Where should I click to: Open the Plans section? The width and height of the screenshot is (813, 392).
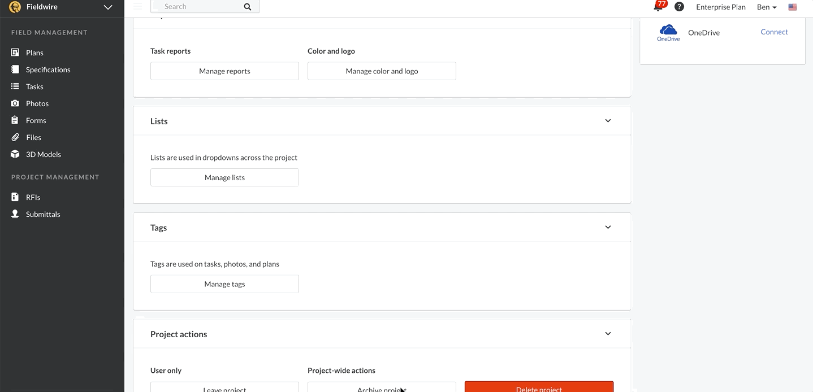click(34, 52)
